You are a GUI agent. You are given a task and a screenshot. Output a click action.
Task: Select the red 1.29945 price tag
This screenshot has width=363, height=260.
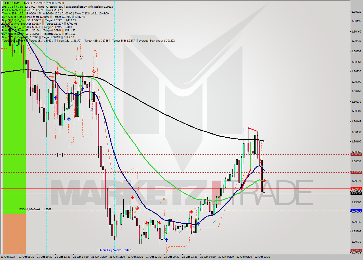tap(356, 188)
